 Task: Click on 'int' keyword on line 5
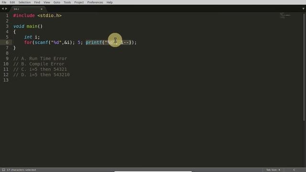click(x=28, y=37)
